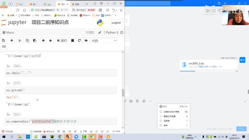Tick the last checkbox in the print list
Image resolution: width=249 pixels, height=140 pixels.
(161, 125)
